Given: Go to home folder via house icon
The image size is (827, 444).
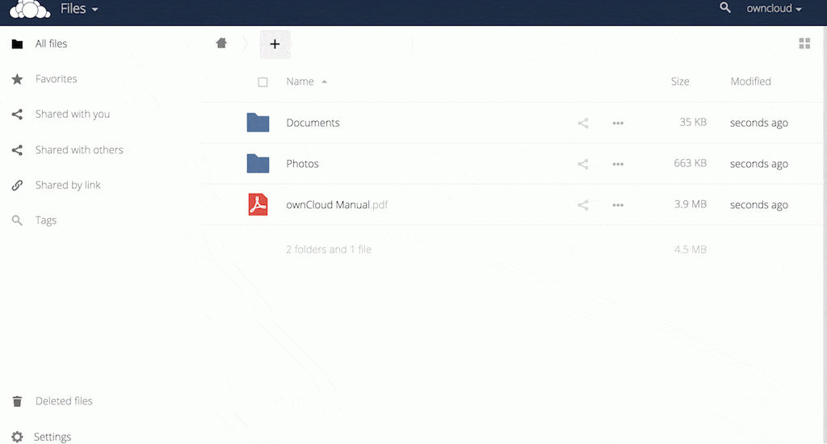Looking at the screenshot, I should (221, 44).
